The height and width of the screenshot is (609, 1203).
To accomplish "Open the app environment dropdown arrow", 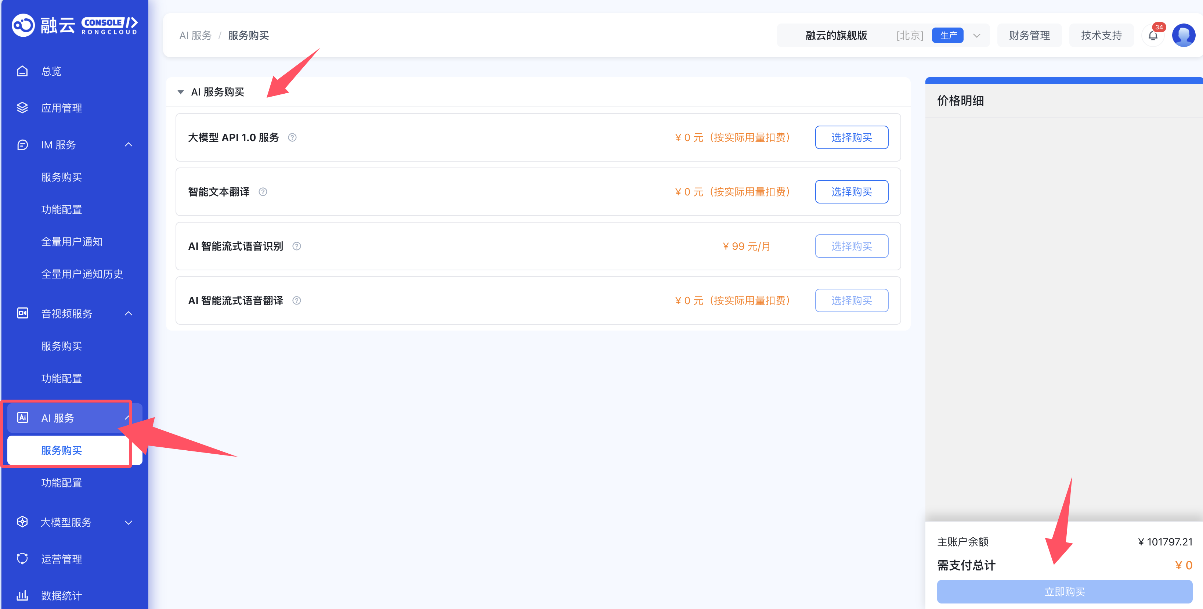I will point(976,36).
